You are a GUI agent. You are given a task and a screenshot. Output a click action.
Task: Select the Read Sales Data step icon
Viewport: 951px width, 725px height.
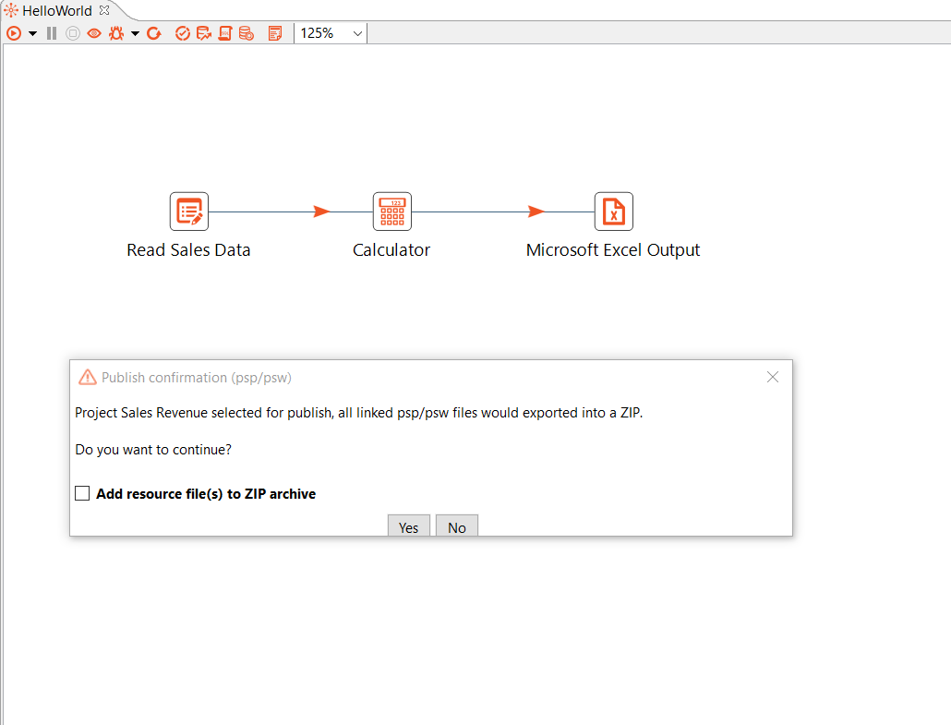189,211
